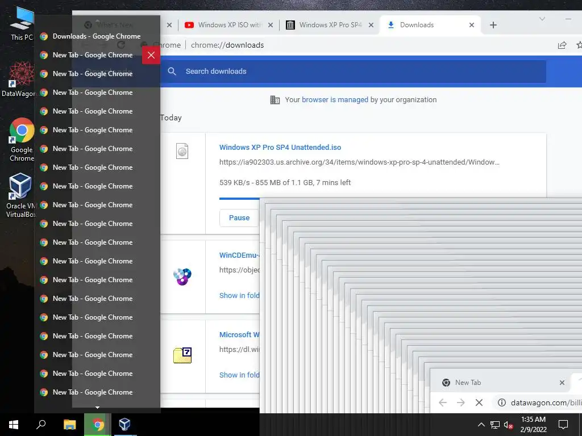Screen dimensions: 582x436
Task: Select Downloads - Google Chrome window entry
Action: [98, 36]
